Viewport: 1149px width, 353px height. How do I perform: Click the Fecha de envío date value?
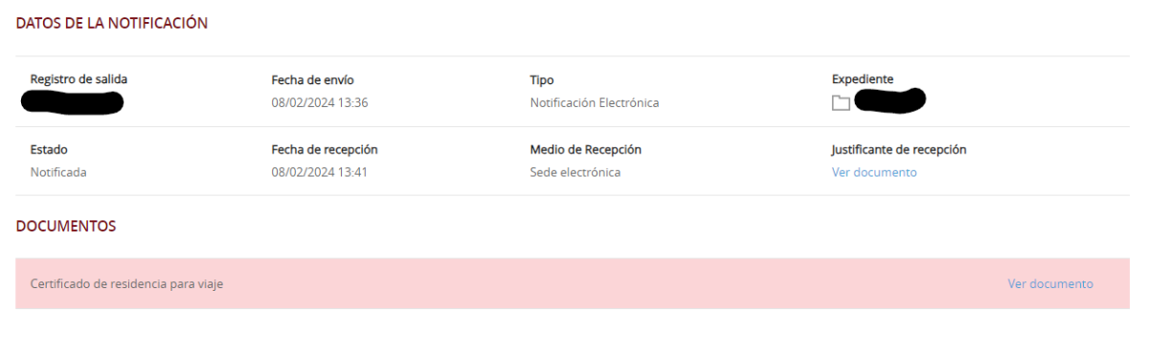click(320, 103)
